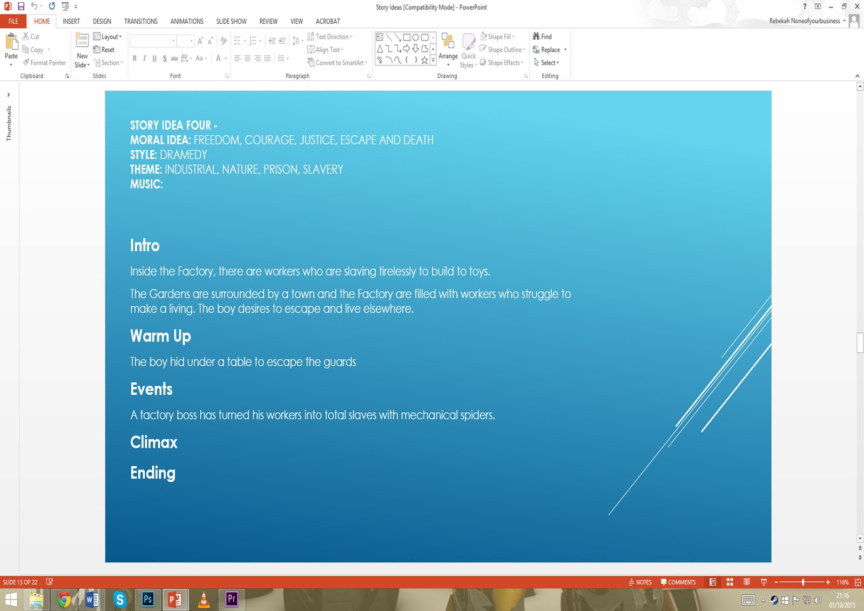Click the Shape Effects button
Screen dimensions: 864x611
point(502,63)
